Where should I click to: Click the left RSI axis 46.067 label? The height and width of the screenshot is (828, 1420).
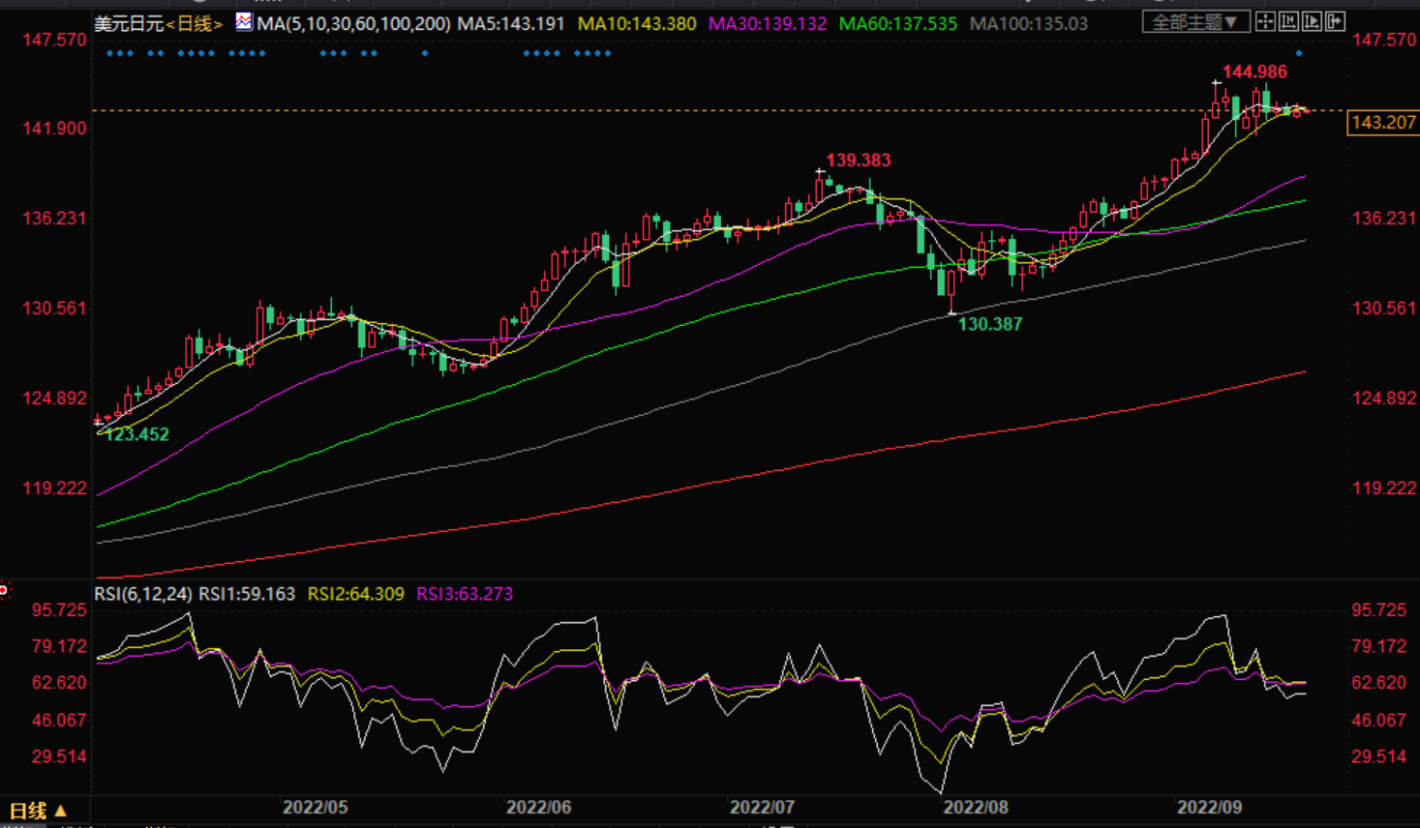coord(59,721)
